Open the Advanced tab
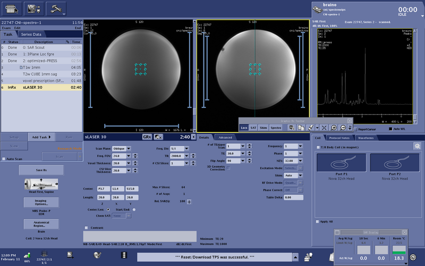Screen dimensions: 425x266 [225, 138]
